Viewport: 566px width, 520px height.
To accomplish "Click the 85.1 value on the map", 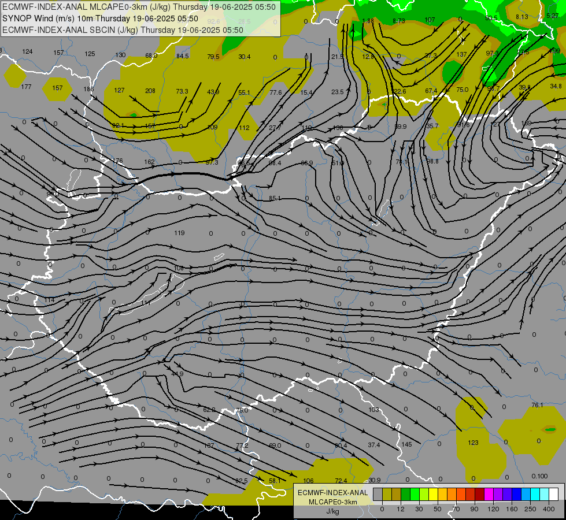I will click(275, 198).
